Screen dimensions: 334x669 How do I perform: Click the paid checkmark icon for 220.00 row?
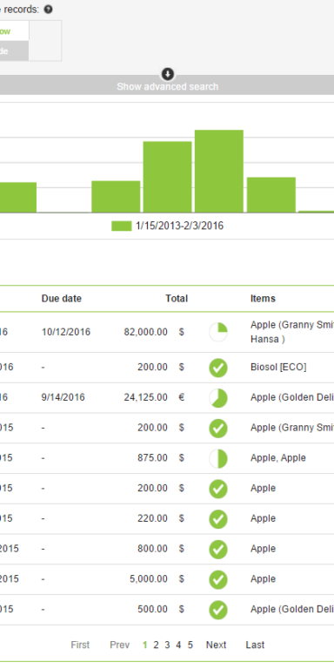tap(218, 519)
